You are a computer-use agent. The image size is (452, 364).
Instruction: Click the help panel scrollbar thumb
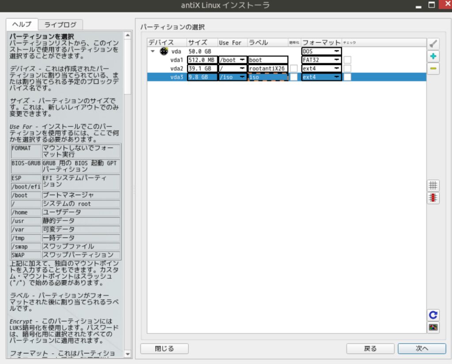pyautogui.click(x=128, y=67)
